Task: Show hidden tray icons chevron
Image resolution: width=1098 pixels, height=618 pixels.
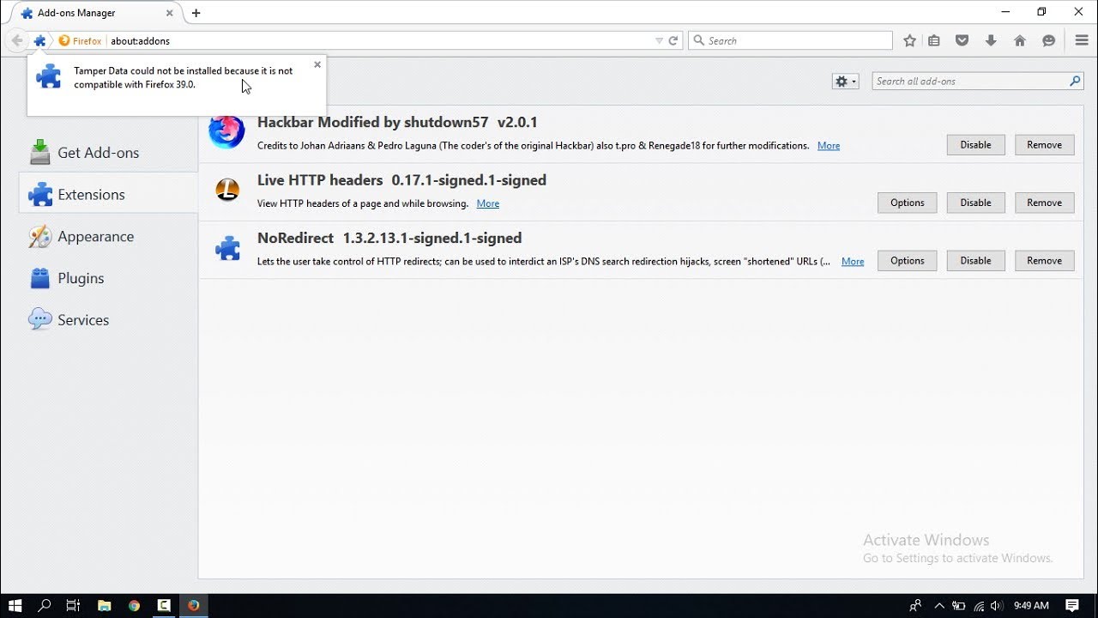Action: click(x=939, y=606)
